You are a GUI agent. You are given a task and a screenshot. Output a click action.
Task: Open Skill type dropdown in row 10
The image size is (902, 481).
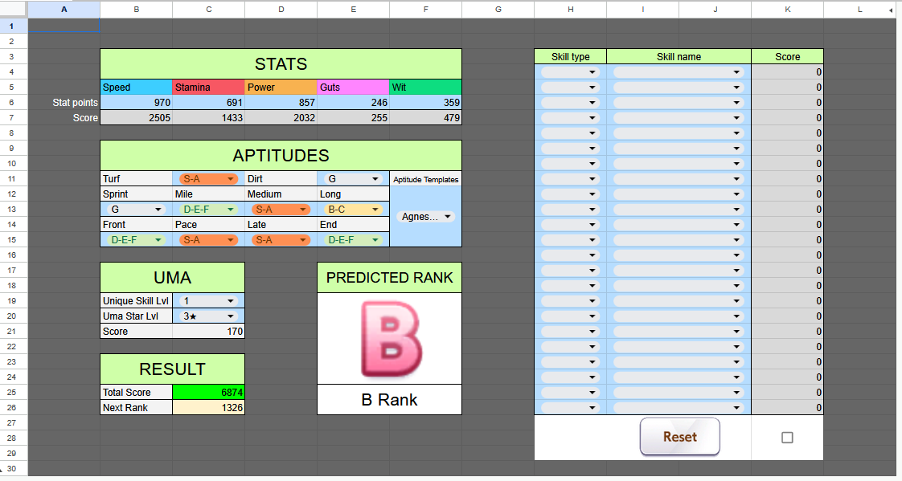tap(570, 163)
